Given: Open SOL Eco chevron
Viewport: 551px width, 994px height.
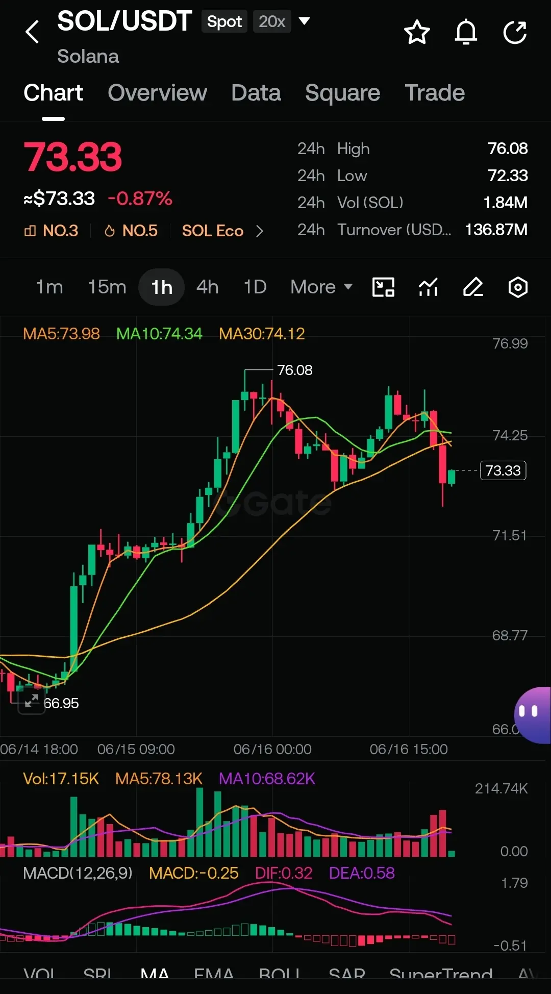Looking at the screenshot, I should tap(259, 231).
